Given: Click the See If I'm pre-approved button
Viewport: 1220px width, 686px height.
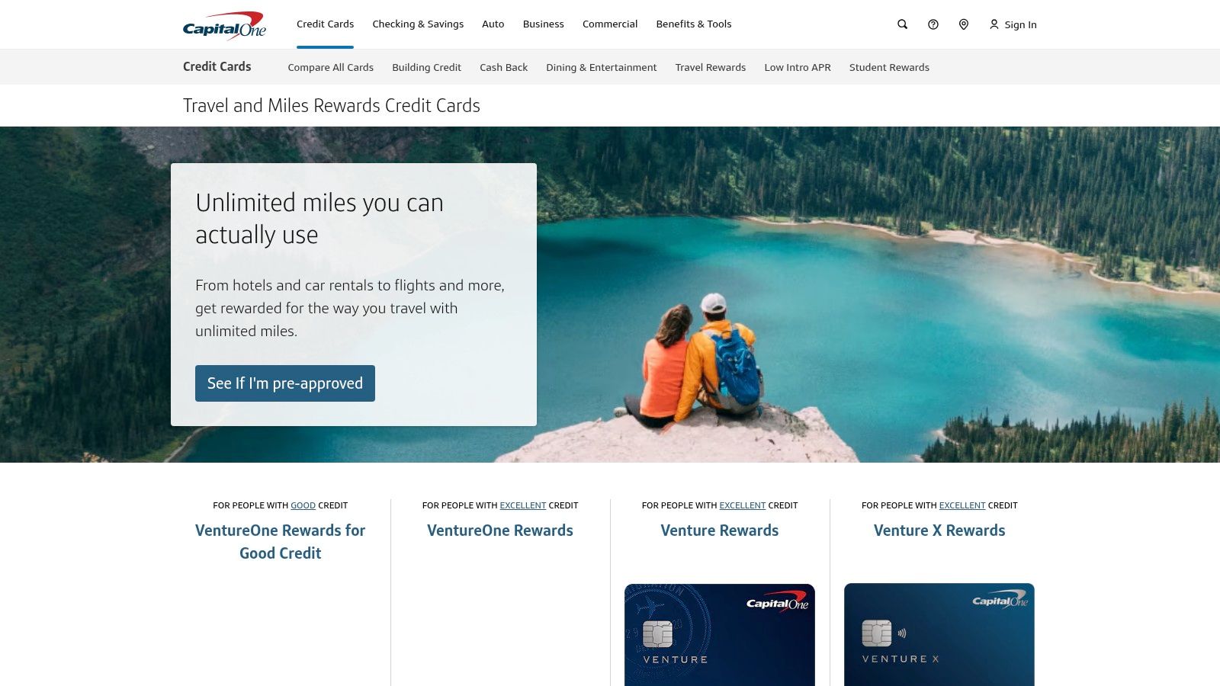Looking at the screenshot, I should 284,383.
